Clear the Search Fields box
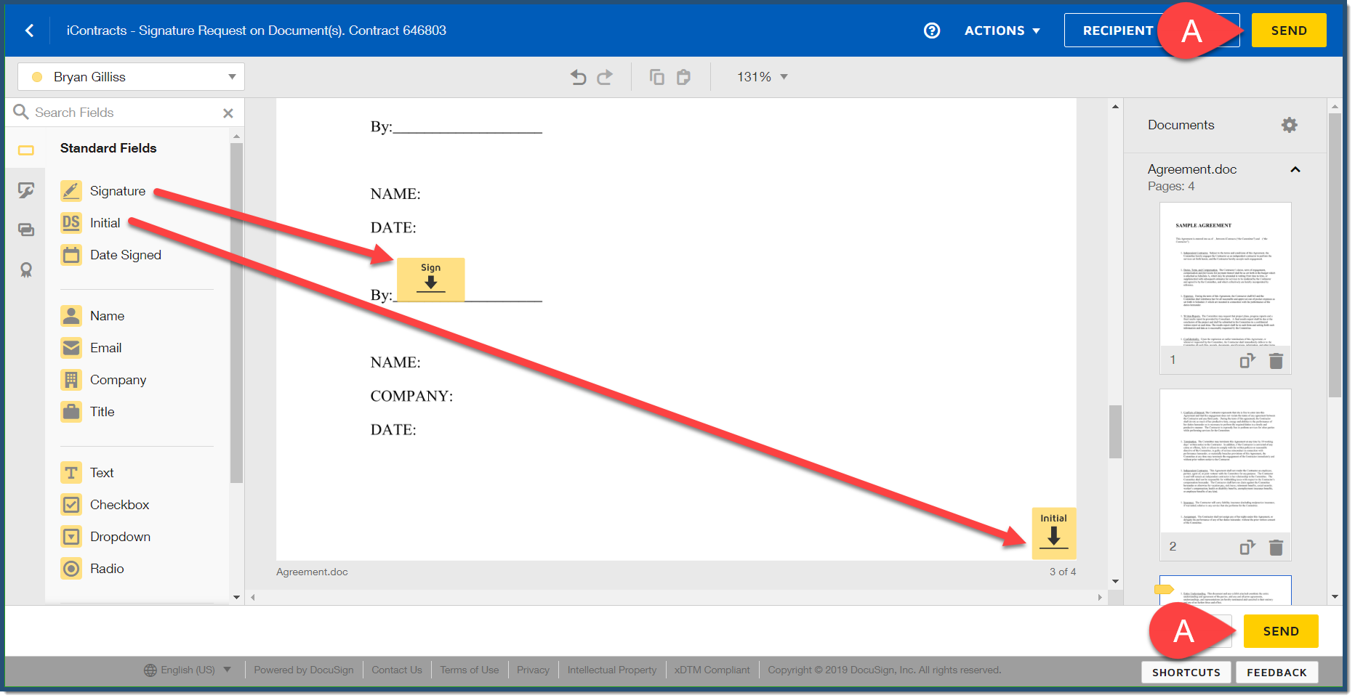The height and width of the screenshot is (698, 1355). click(x=228, y=113)
